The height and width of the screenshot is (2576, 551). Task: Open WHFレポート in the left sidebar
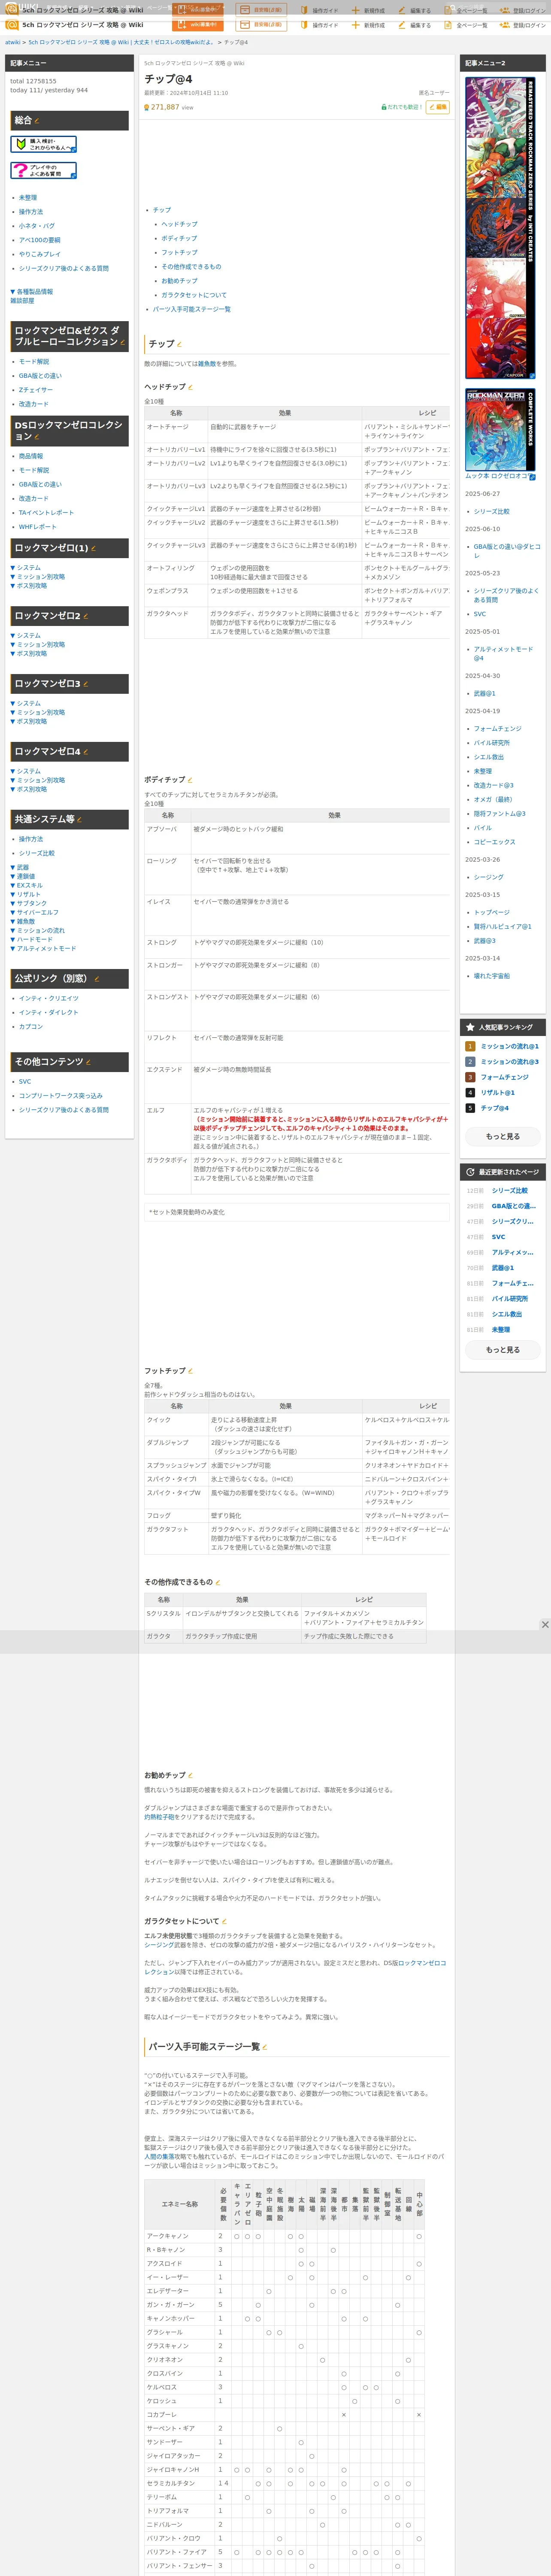point(38,527)
